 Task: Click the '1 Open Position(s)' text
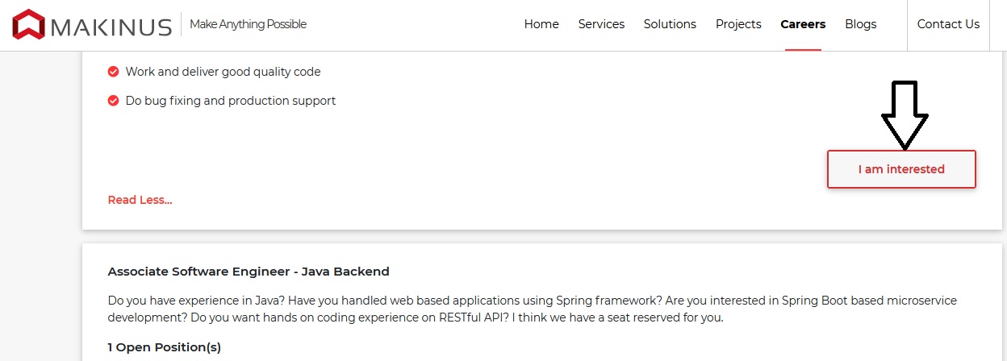click(165, 347)
